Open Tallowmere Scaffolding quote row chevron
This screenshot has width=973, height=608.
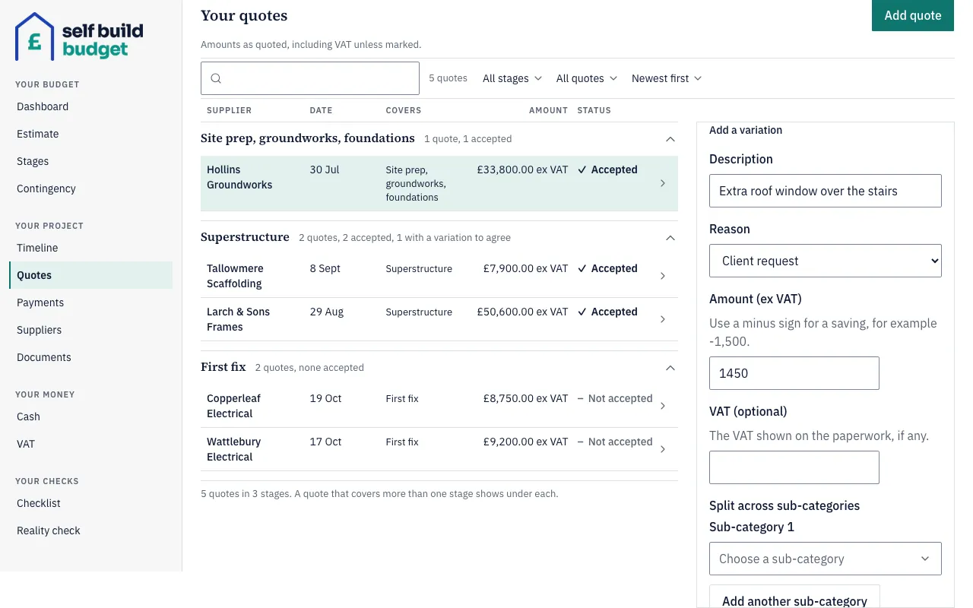pyautogui.click(x=663, y=276)
